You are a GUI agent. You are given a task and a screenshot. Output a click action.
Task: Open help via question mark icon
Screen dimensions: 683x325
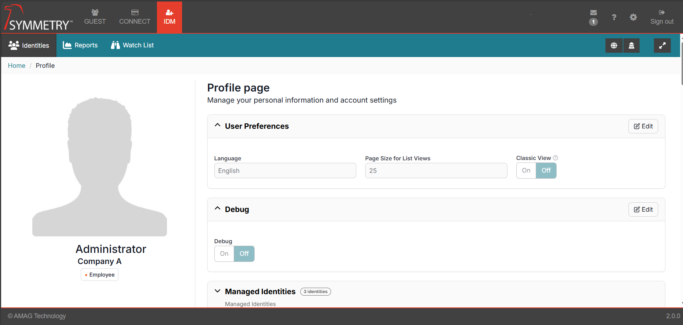(614, 17)
